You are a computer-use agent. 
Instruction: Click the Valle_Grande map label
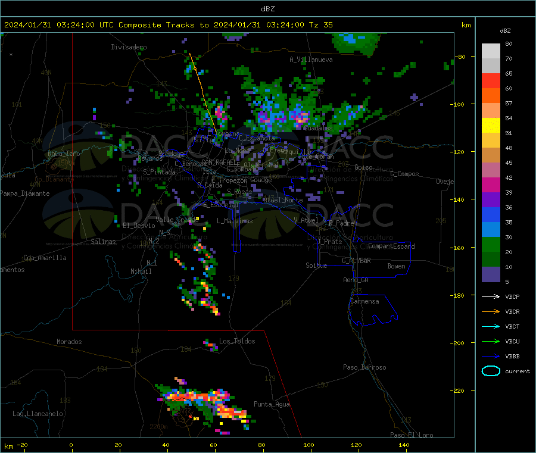177,220
